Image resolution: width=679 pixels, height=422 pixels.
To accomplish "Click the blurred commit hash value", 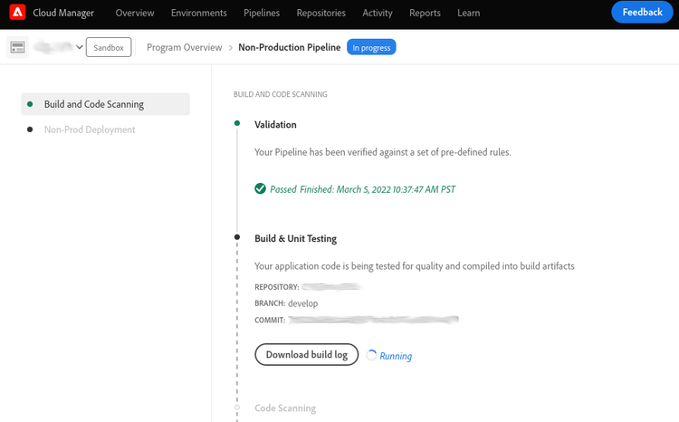I will click(x=373, y=320).
